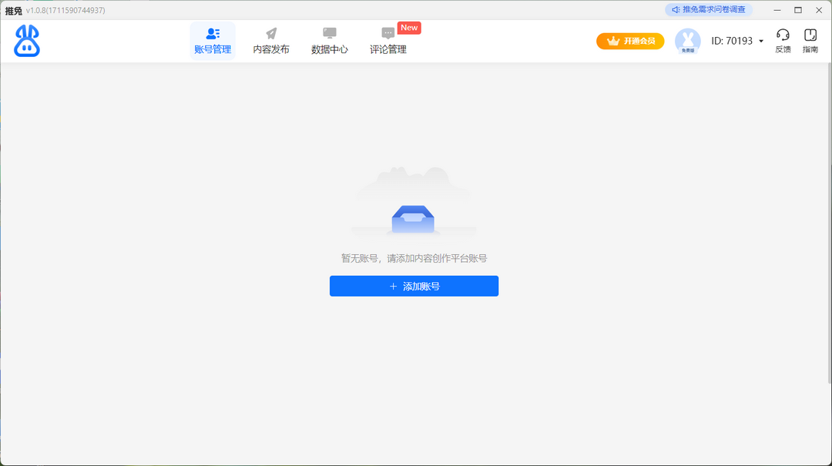The image size is (832, 466).
Task: Click the 添加账号 button
Action: coord(414,286)
